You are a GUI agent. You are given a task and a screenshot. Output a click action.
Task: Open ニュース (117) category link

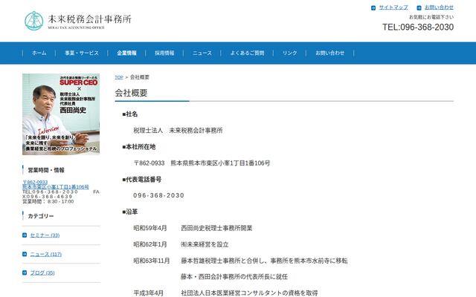(x=46, y=254)
